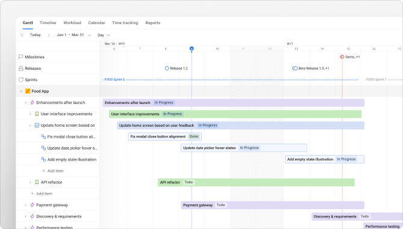The image size is (403, 229).
Task: Click subtask icon of Update date picker hover
Action: [44, 148]
